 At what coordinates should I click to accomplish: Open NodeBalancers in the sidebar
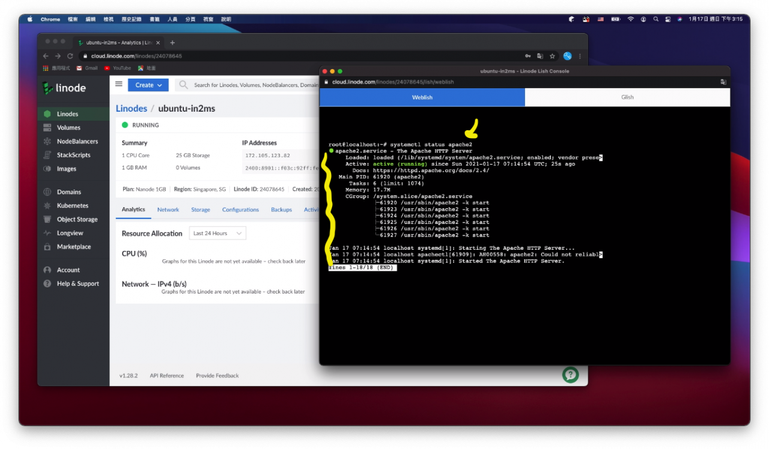[x=73, y=142]
